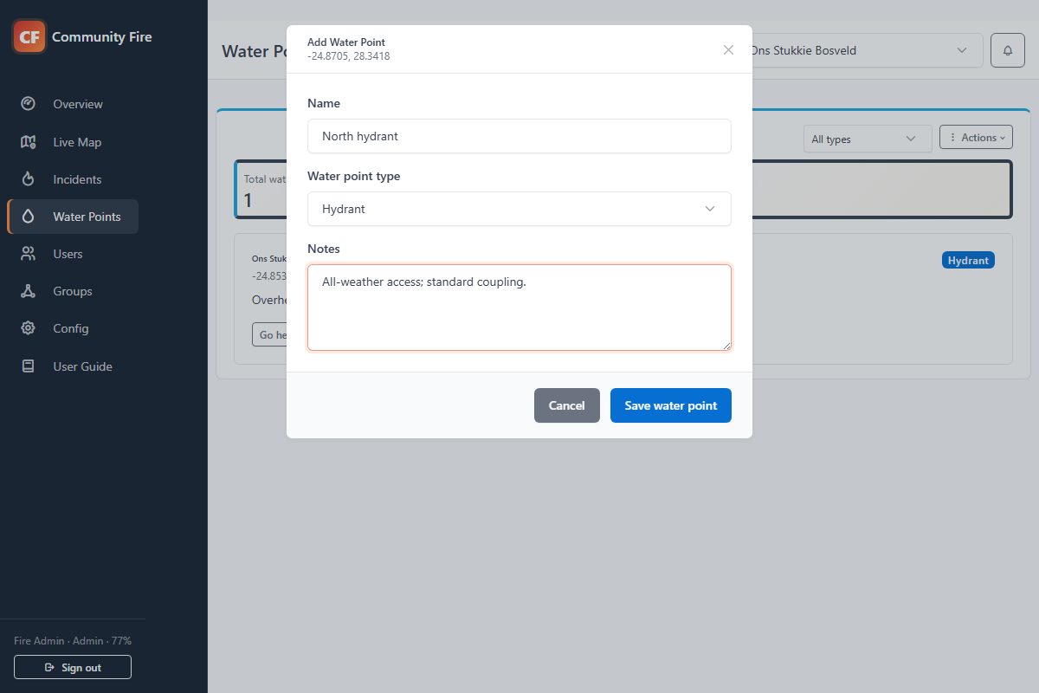The height and width of the screenshot is (693, 1039).
Task: Click the Live Map icon
Action: click(28, 142)
